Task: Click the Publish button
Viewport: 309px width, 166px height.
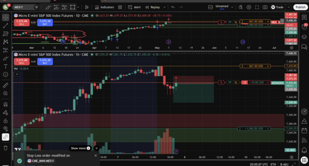Action: coord(300,7)
